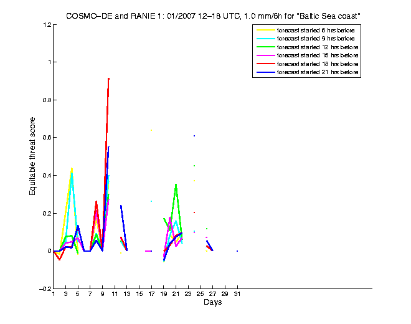Click the cyan legend line swatch

(265, 39)
